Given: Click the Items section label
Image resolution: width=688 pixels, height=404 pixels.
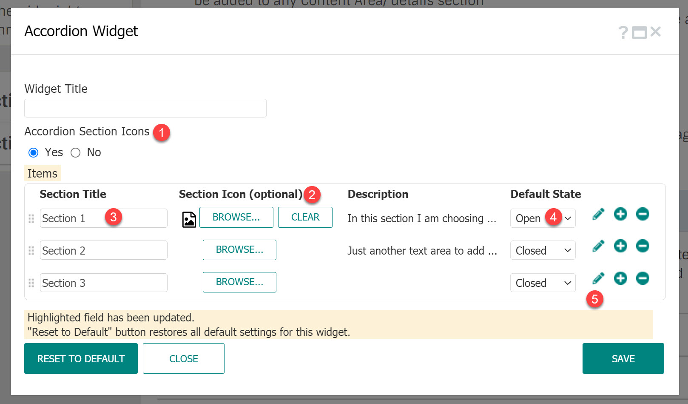Looking at the screenshot, I should click(x=42, y=173).
